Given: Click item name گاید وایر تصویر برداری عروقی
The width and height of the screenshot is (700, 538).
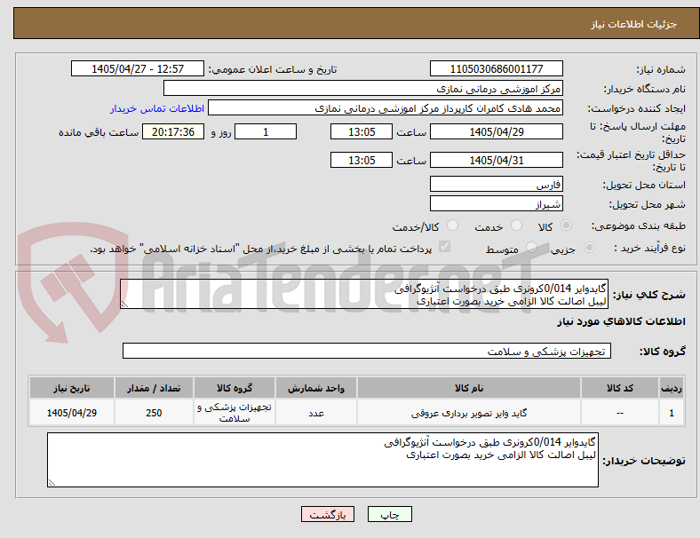Looking at the screenshot, I should point(469,413).
